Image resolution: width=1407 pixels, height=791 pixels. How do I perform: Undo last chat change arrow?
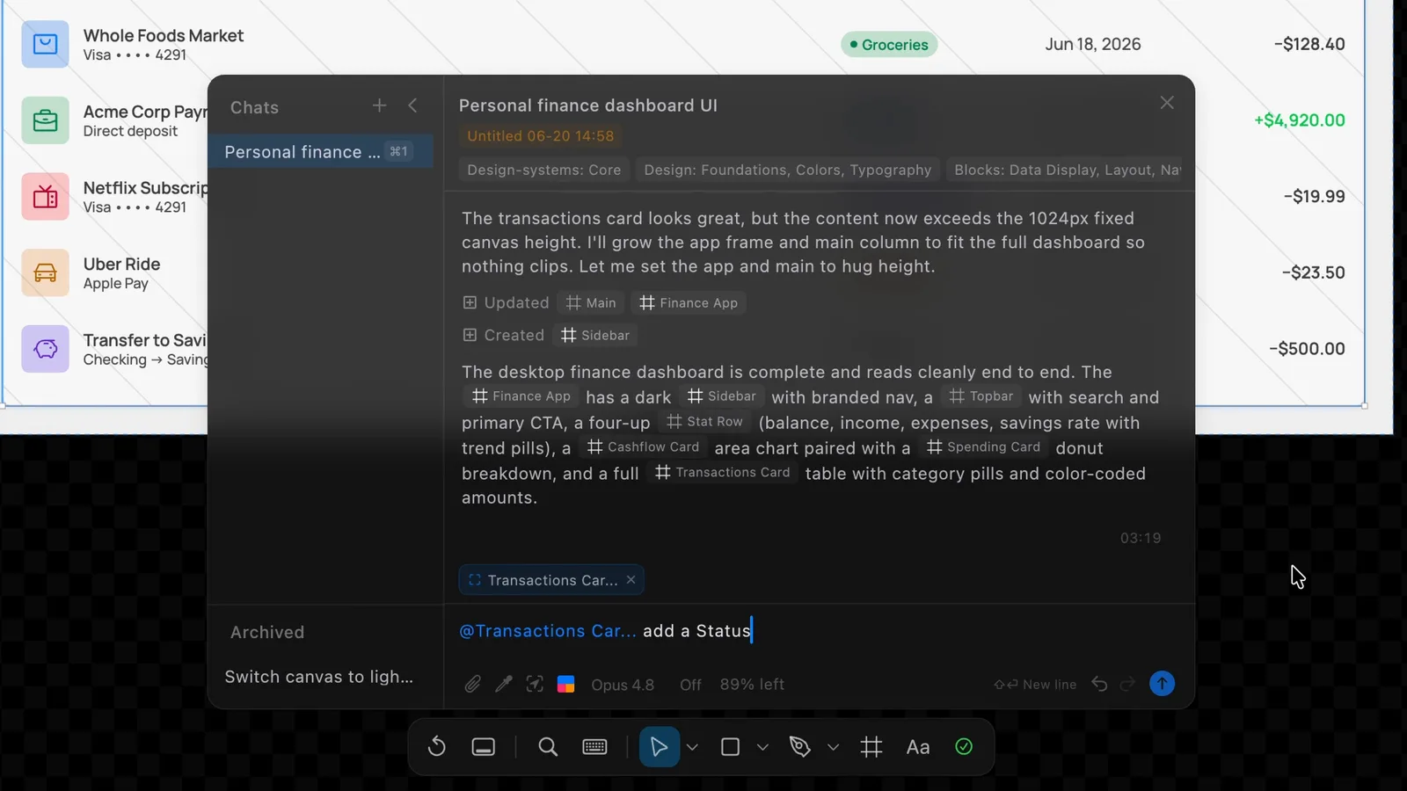point(1099,684)
